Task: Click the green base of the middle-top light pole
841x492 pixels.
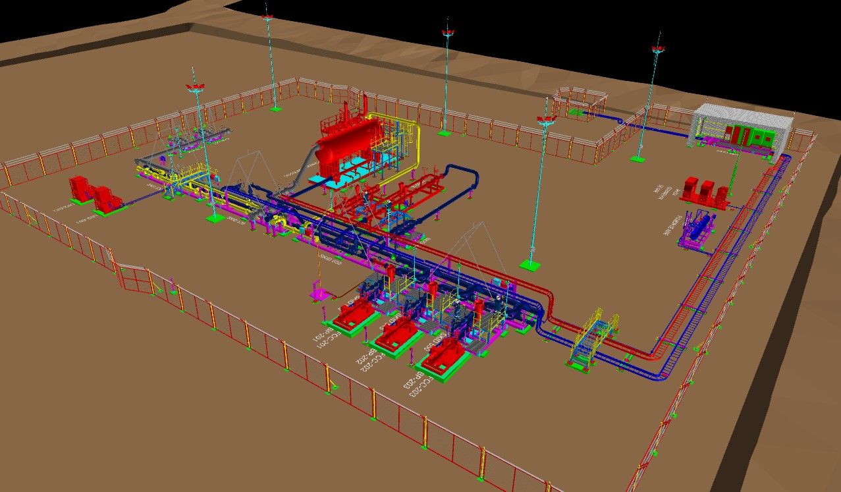Action: (445, 133)
